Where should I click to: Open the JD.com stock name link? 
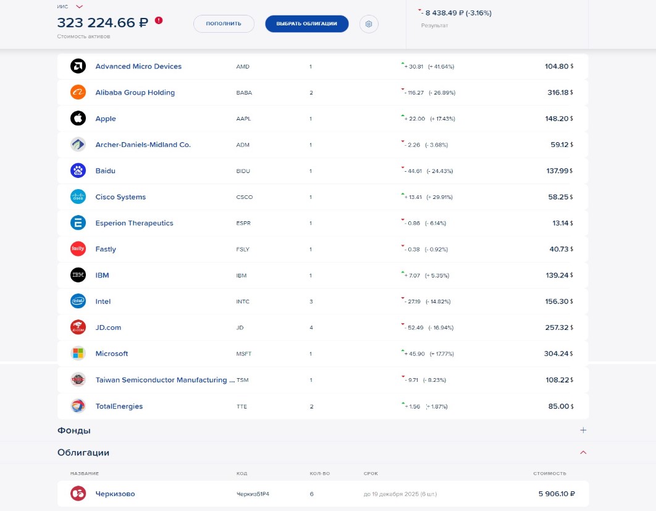click(x=108, y=327)
